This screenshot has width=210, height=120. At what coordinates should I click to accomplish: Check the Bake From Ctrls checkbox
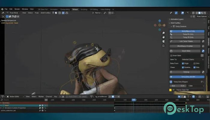(194, 63)
